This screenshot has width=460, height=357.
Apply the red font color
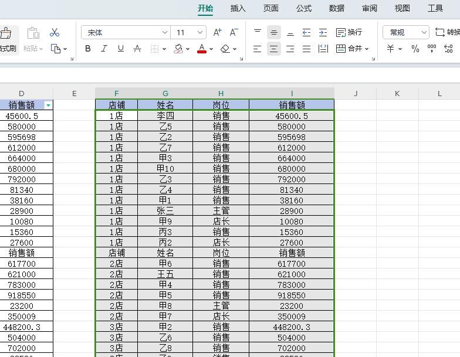point(202,49)
